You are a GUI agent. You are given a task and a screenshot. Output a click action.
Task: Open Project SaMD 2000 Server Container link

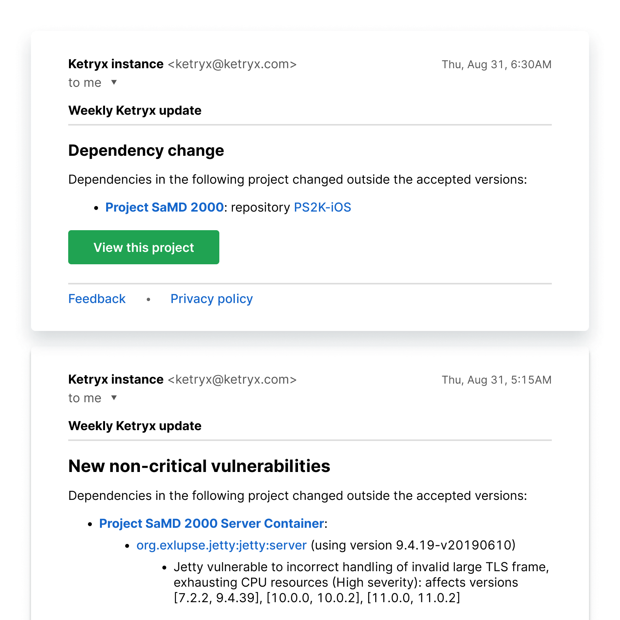pyautogui.click(x=212, y=524)
